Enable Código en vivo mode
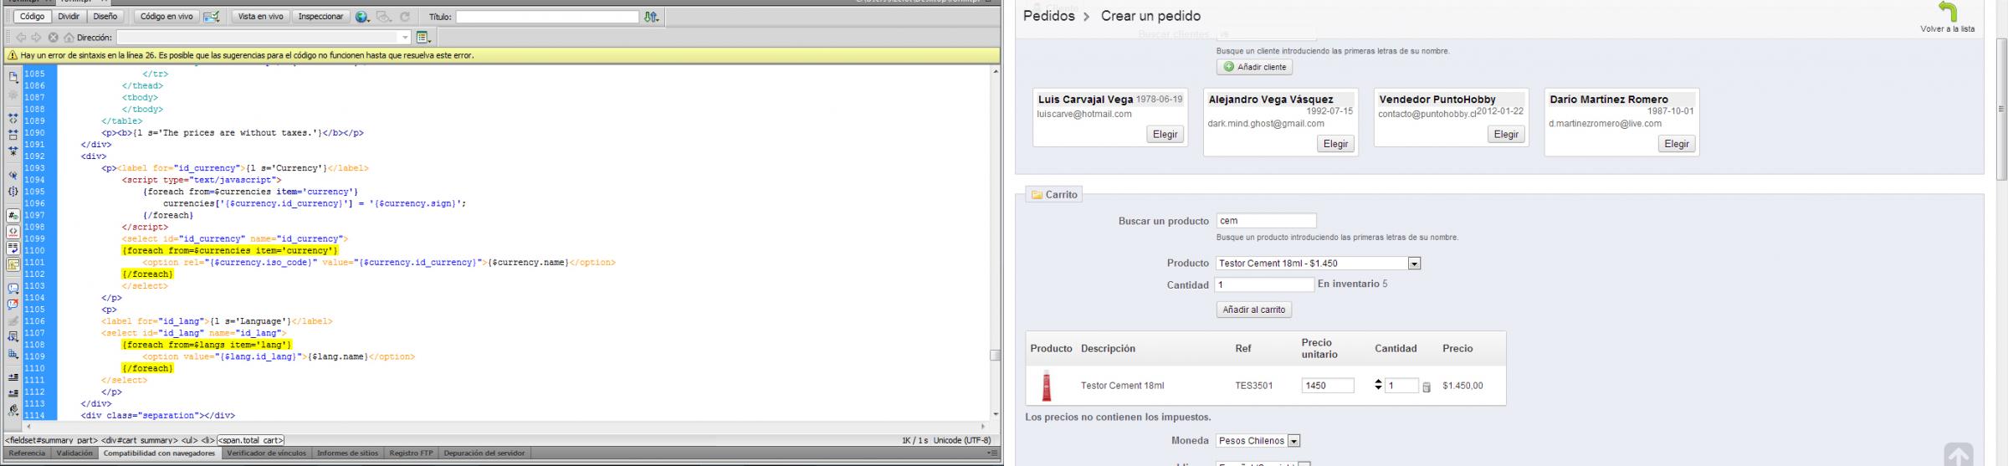Screen dimensions: 2008x466 pos(166,17)
